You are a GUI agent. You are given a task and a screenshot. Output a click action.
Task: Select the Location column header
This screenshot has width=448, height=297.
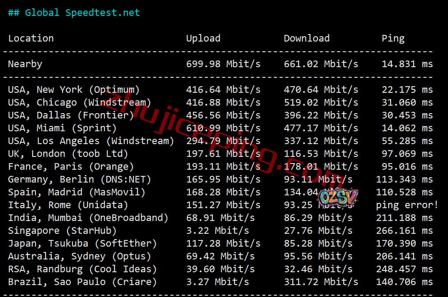(x=31, y=38)
